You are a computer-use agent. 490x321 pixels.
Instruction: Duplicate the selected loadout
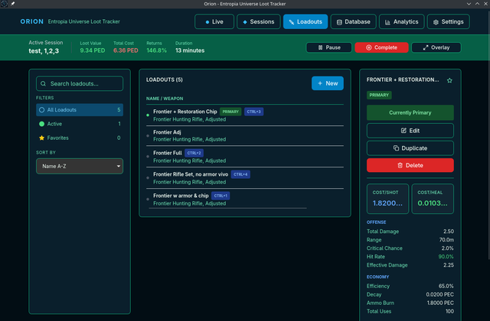[x=410, y=148]
